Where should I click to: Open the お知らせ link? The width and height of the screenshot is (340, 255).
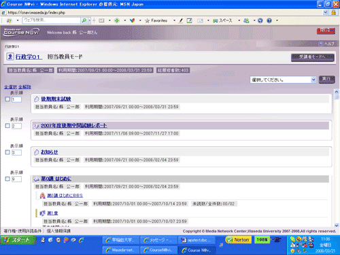(x=49, y=152)
